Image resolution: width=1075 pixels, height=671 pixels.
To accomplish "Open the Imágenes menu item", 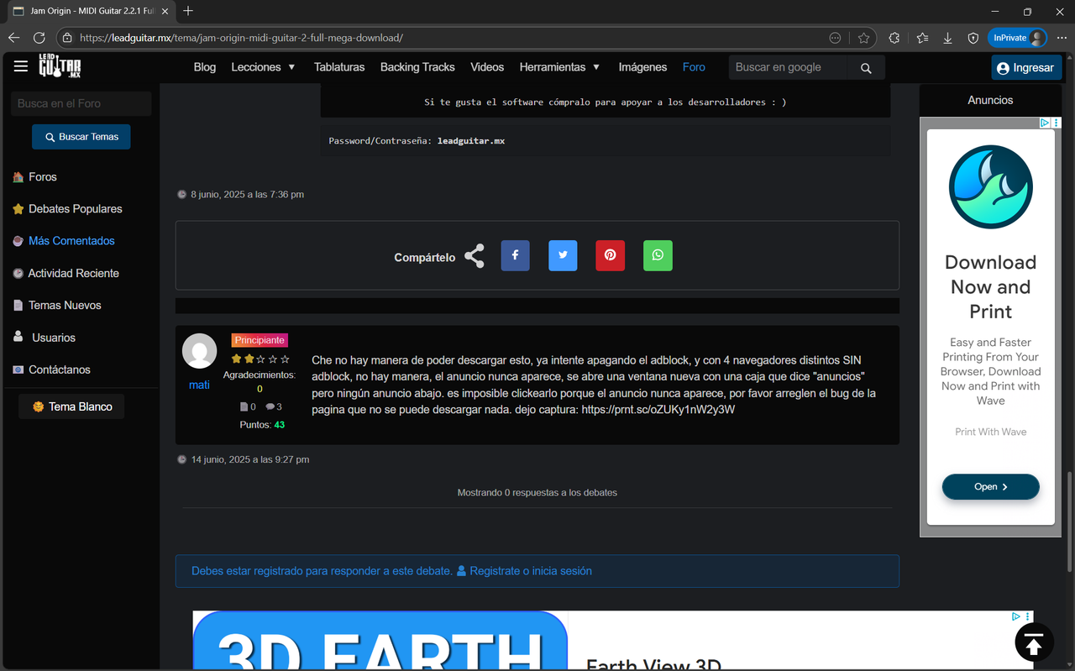I will (x=642, y=67).
